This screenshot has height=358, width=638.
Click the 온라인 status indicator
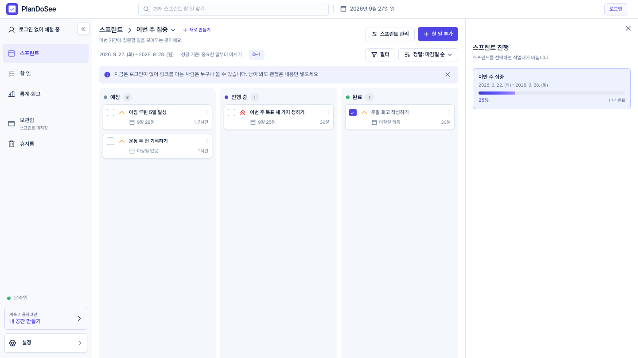tap(17, 298)
